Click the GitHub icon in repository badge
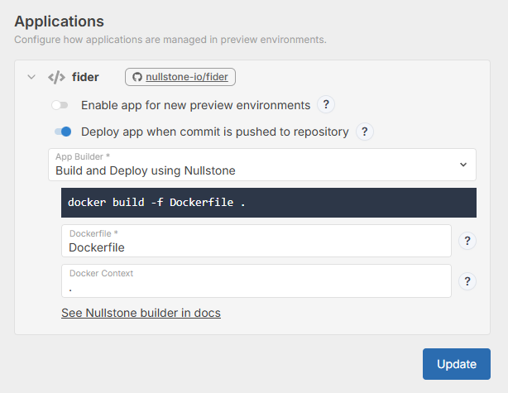This screenshot has width=508, height=393. click(137, 77)
